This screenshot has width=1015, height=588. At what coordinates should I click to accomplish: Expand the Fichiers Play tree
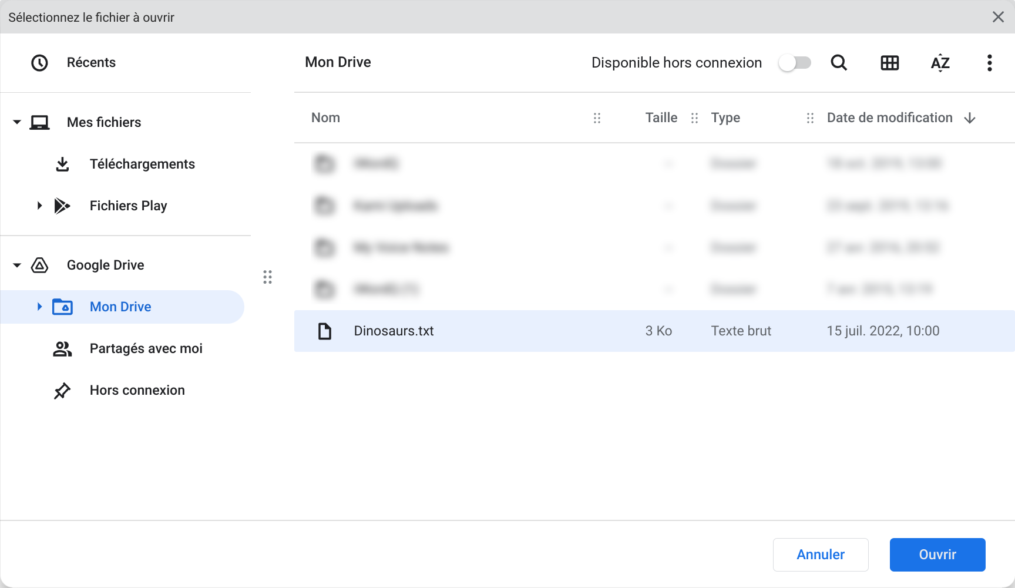pos(39,206)
